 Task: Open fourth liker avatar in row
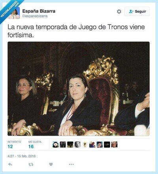point(77,145)
